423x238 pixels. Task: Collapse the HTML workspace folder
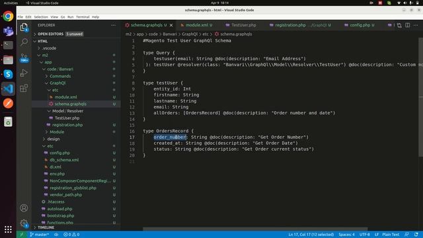point(77,41)
